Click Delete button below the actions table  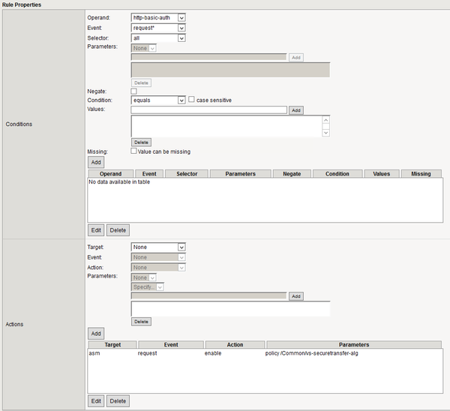118,401
